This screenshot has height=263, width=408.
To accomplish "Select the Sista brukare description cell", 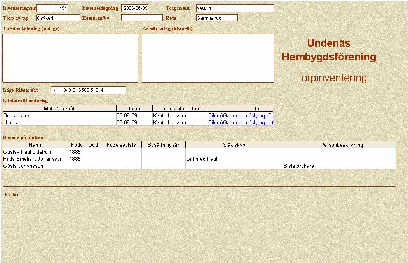I will [x=339, y=166].
